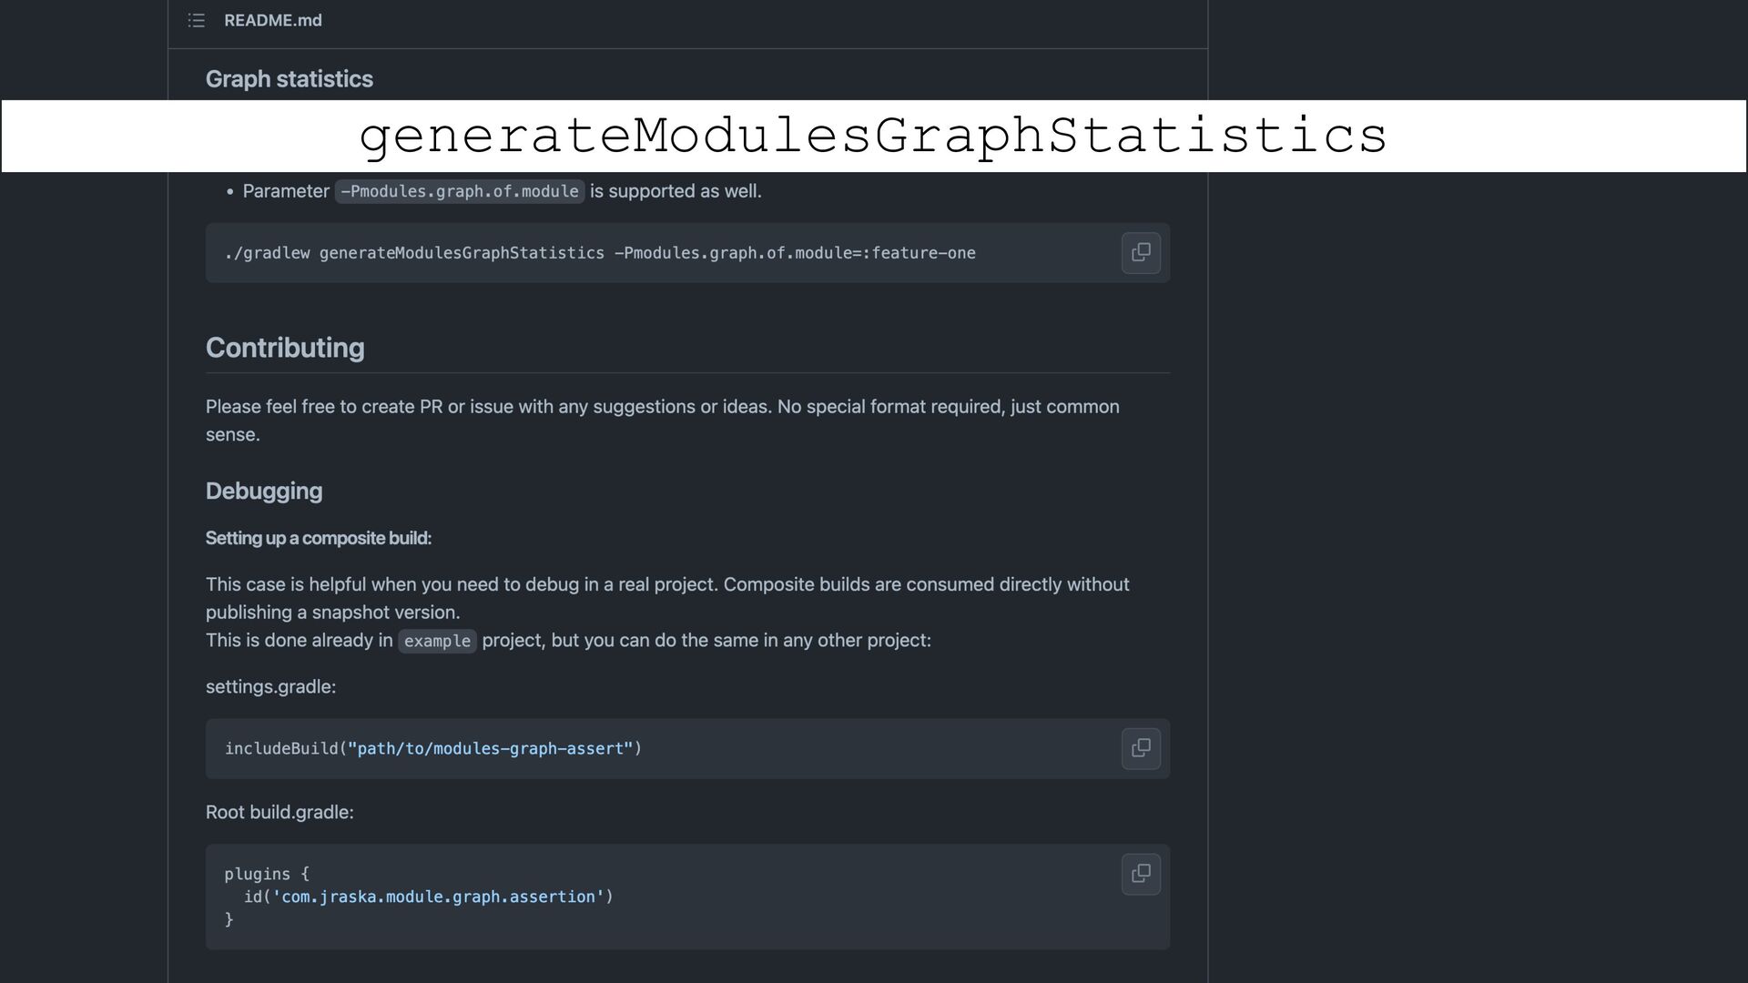Click the 'This case is helpful' paragraph
Image resolution: width=1748 pixels, height=983 pixels.
(x=666, y=585)
